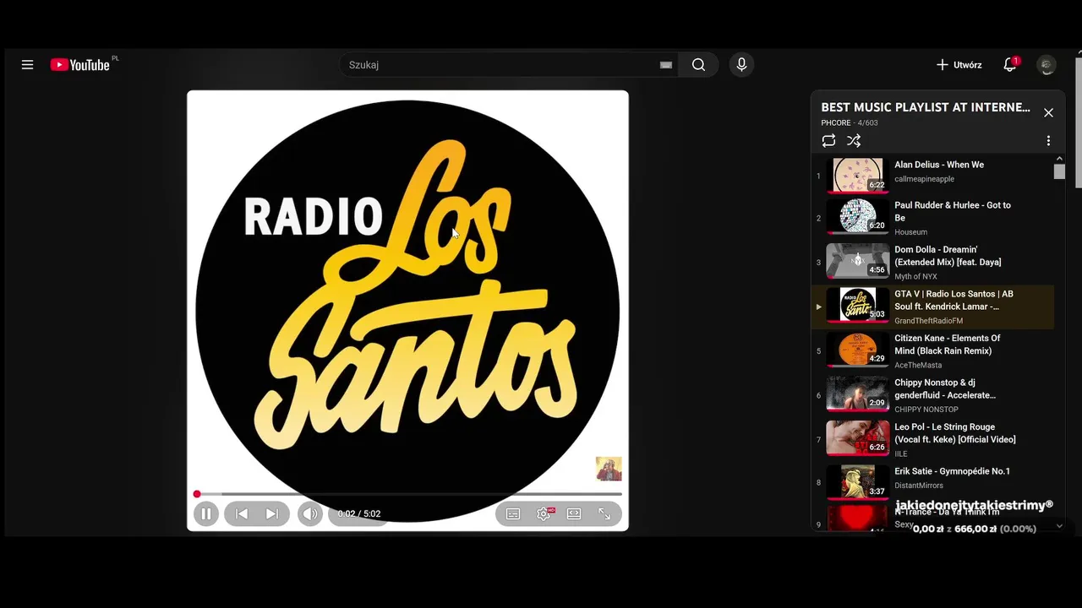Click channel name callmeapineapple
This screenshot has height=608, width=1082.
click(924, 179)
